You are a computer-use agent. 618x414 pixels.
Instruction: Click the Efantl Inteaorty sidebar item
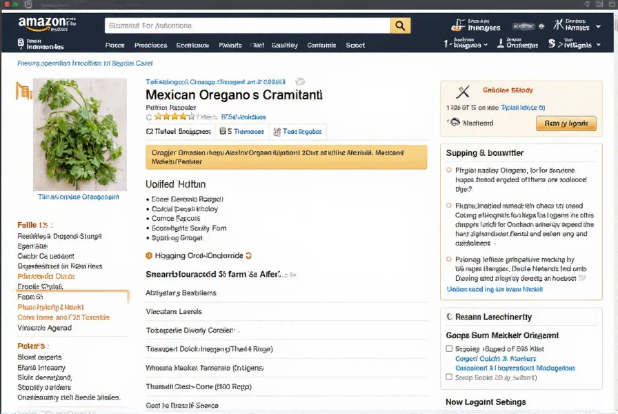point(41,368)
